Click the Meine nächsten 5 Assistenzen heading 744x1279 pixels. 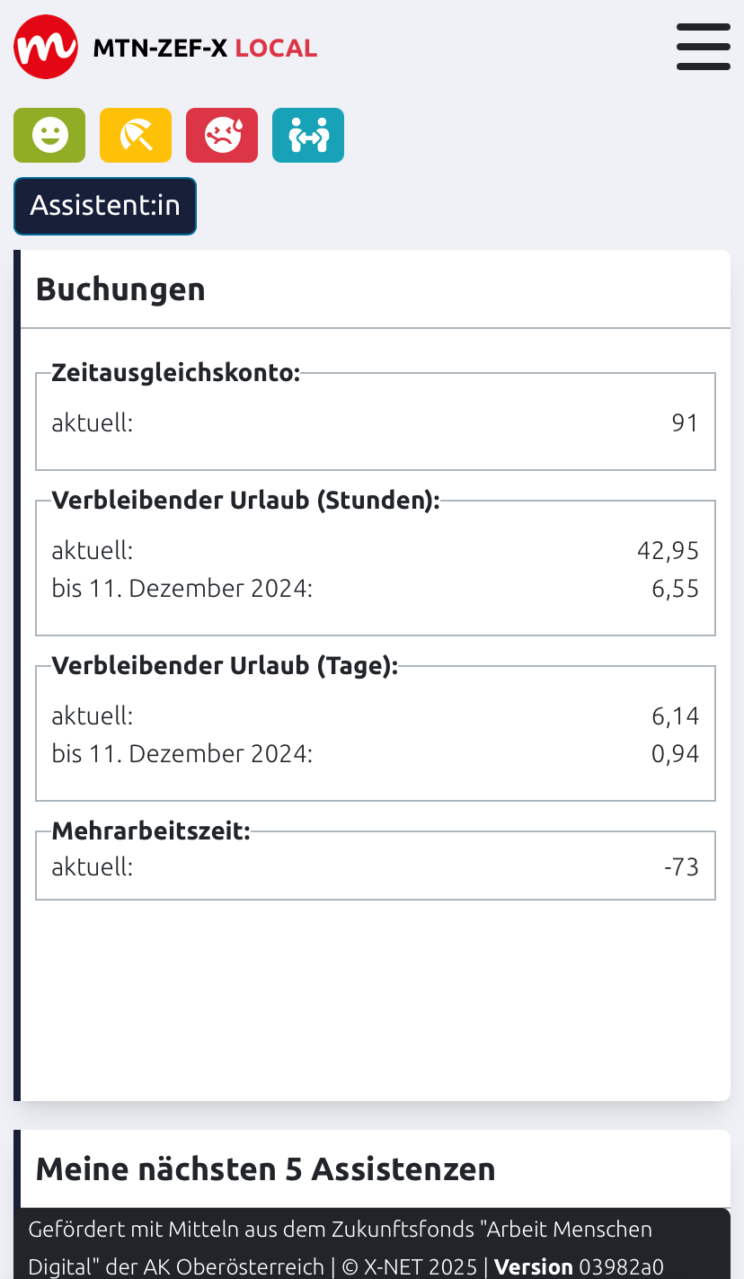coord(265,1169)
